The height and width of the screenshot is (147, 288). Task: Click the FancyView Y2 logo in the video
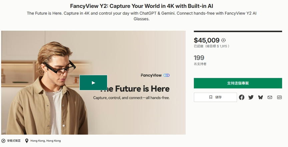(155, 75)
